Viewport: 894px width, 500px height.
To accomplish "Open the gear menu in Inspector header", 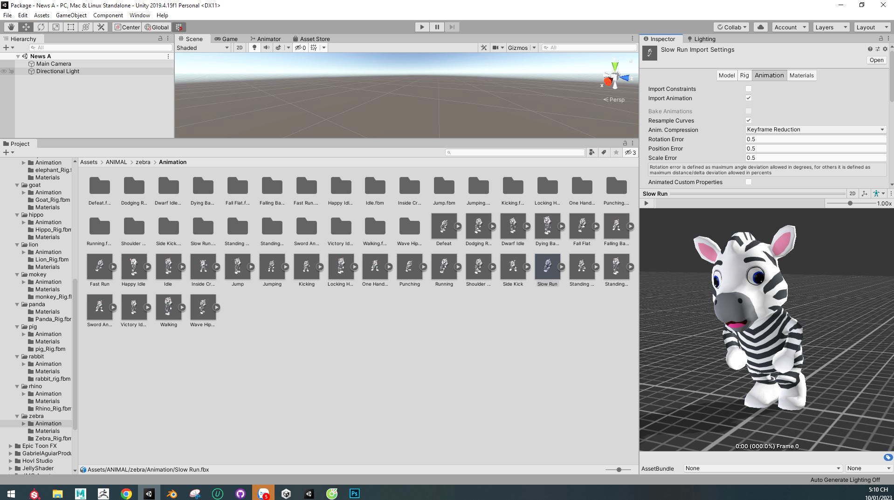I will coord(885,49).
